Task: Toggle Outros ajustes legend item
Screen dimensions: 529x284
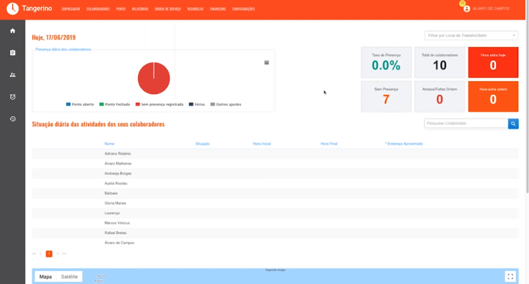Action: point(226,105)
